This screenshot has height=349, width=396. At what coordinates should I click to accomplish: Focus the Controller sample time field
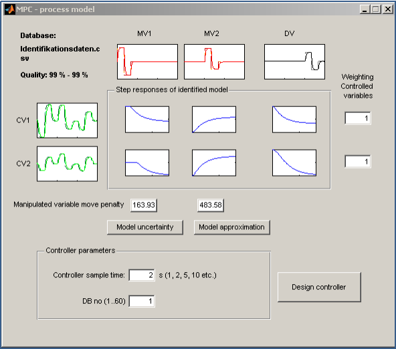142,275
